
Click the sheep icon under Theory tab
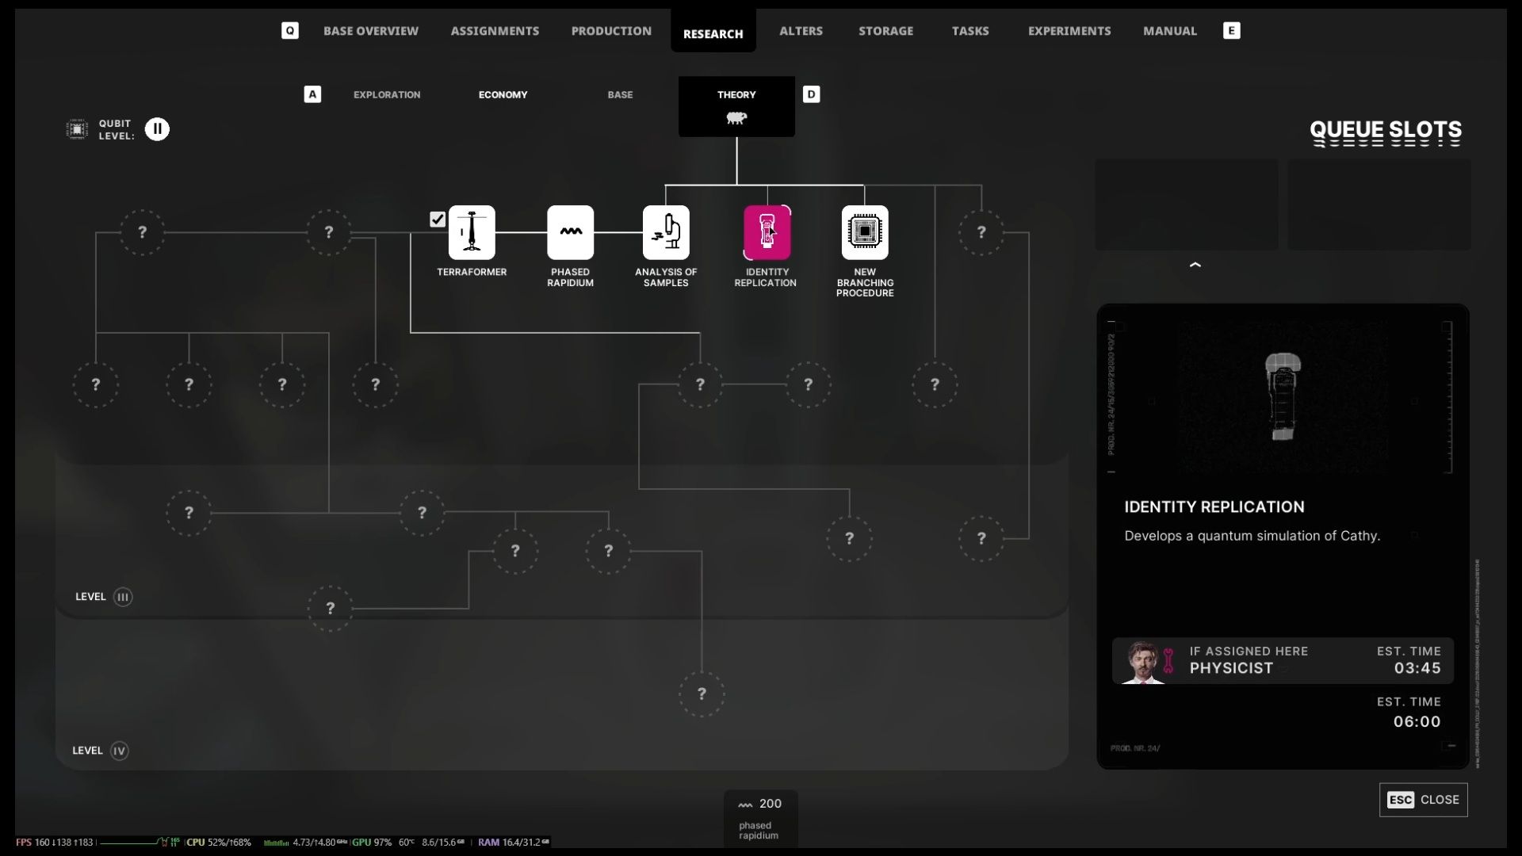click(736, 118)
